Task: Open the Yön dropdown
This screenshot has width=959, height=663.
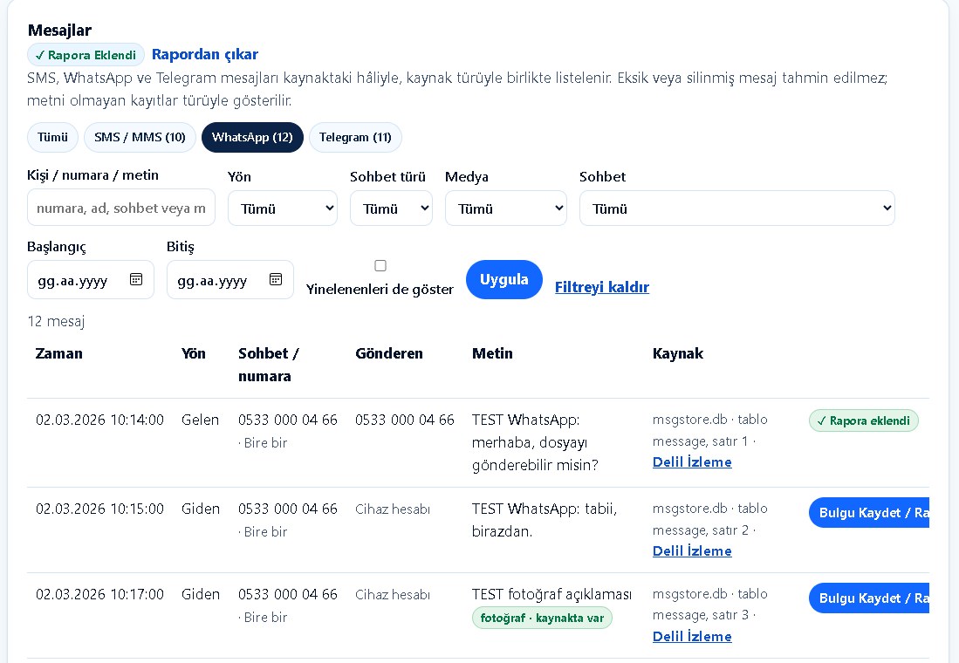Action: [283, 208]
